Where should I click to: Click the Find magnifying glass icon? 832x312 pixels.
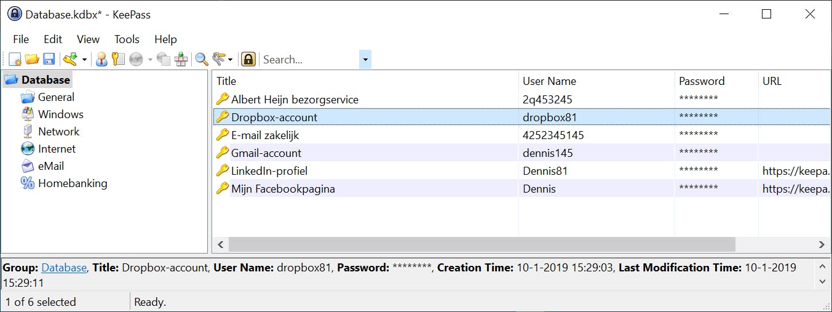click(201, 59)
